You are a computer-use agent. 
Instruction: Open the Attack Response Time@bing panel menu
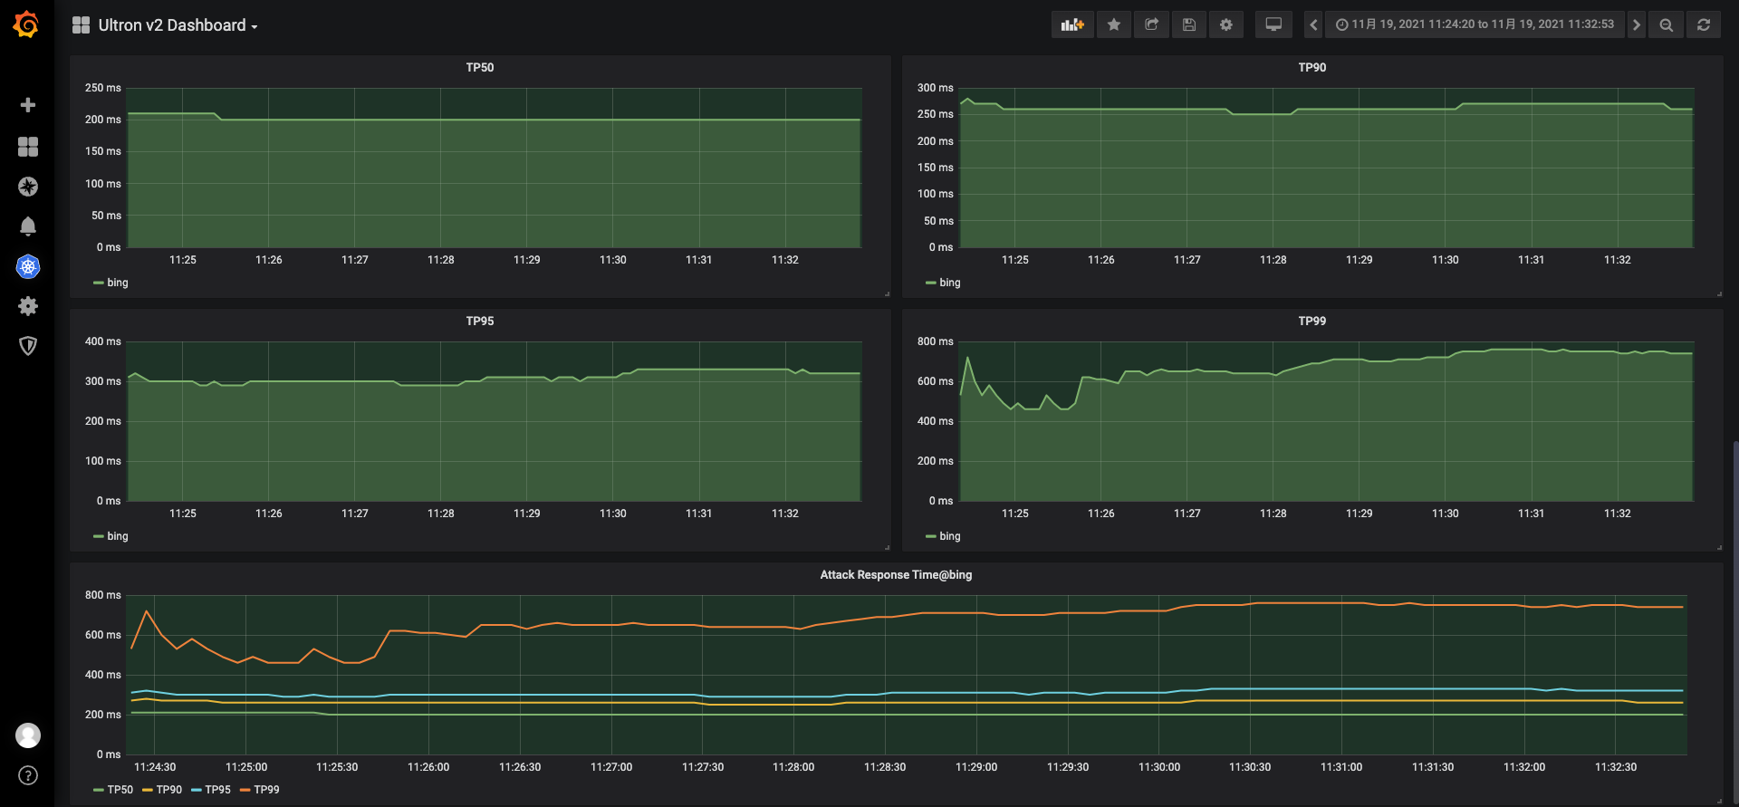(896, 575)
